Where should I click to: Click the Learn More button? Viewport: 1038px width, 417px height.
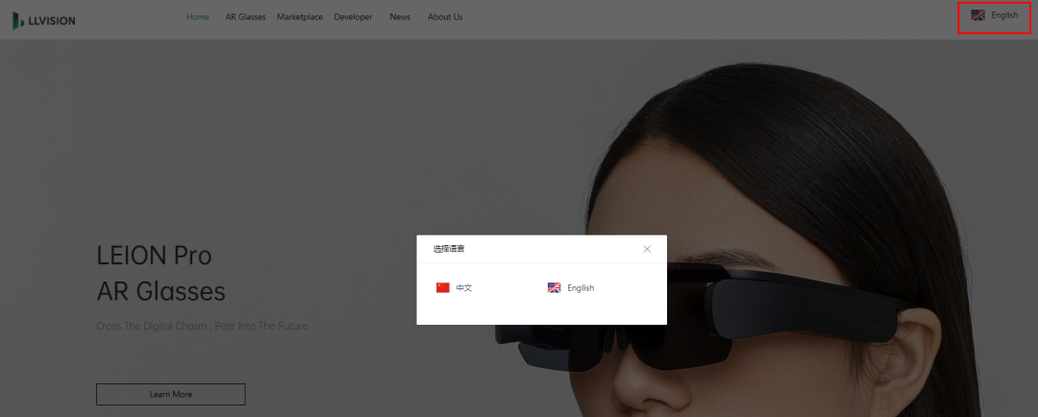click(x=171, y=395)
